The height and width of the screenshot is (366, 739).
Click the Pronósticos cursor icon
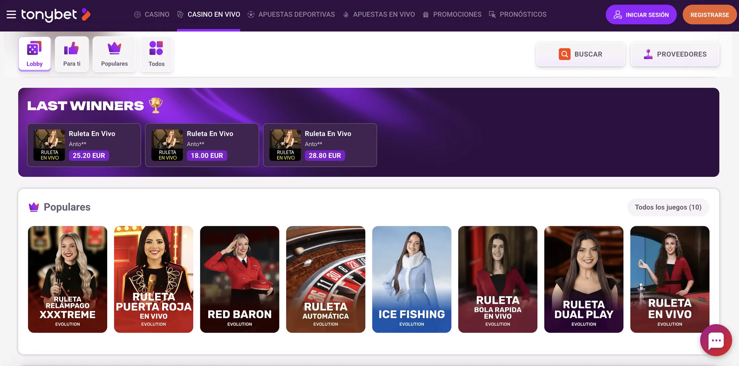click(492, 14)
